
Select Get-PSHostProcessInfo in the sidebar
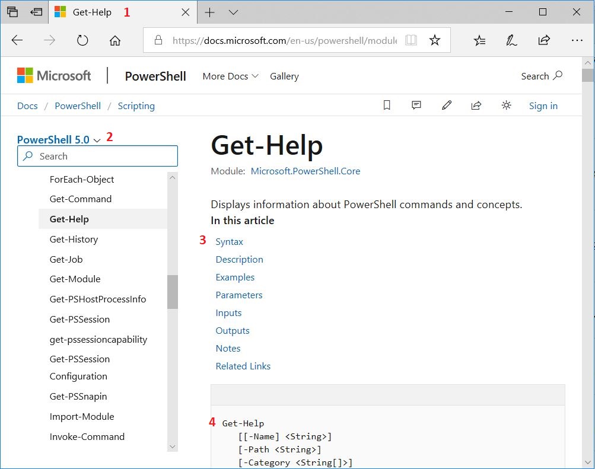point(97,299)
